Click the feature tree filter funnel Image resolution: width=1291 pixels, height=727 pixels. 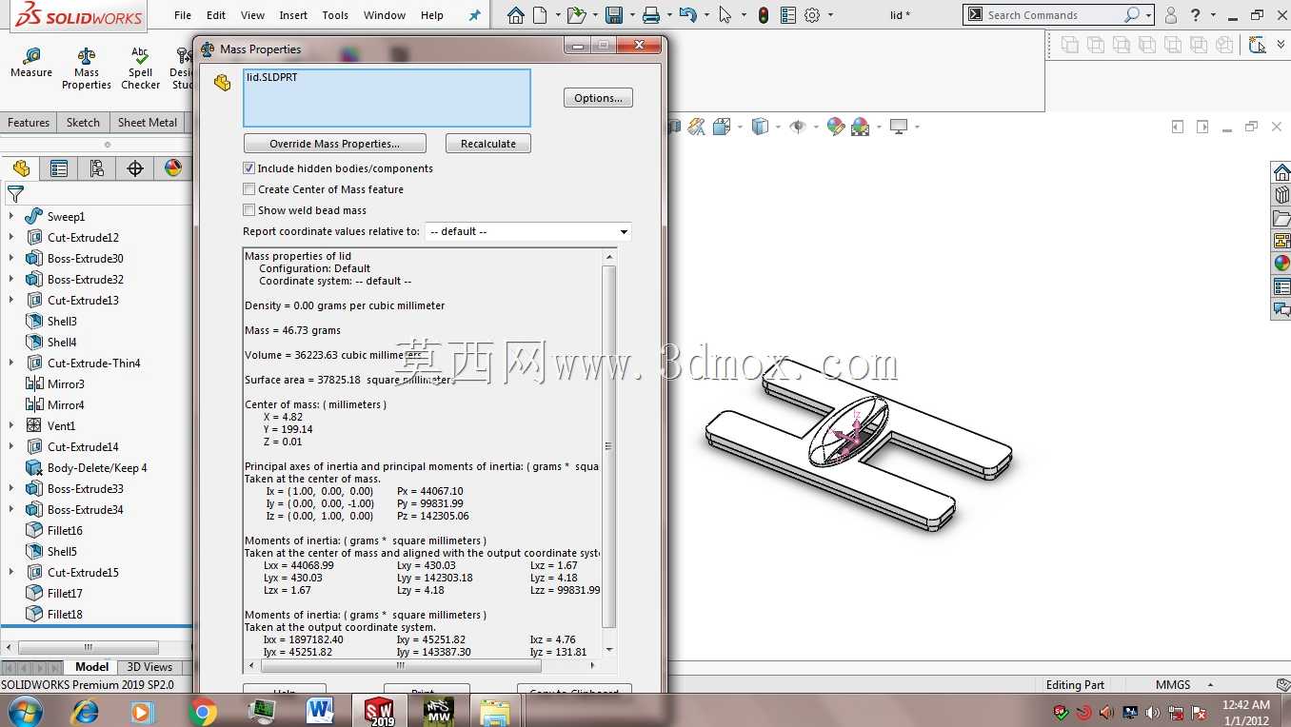(x=15, y=194)
